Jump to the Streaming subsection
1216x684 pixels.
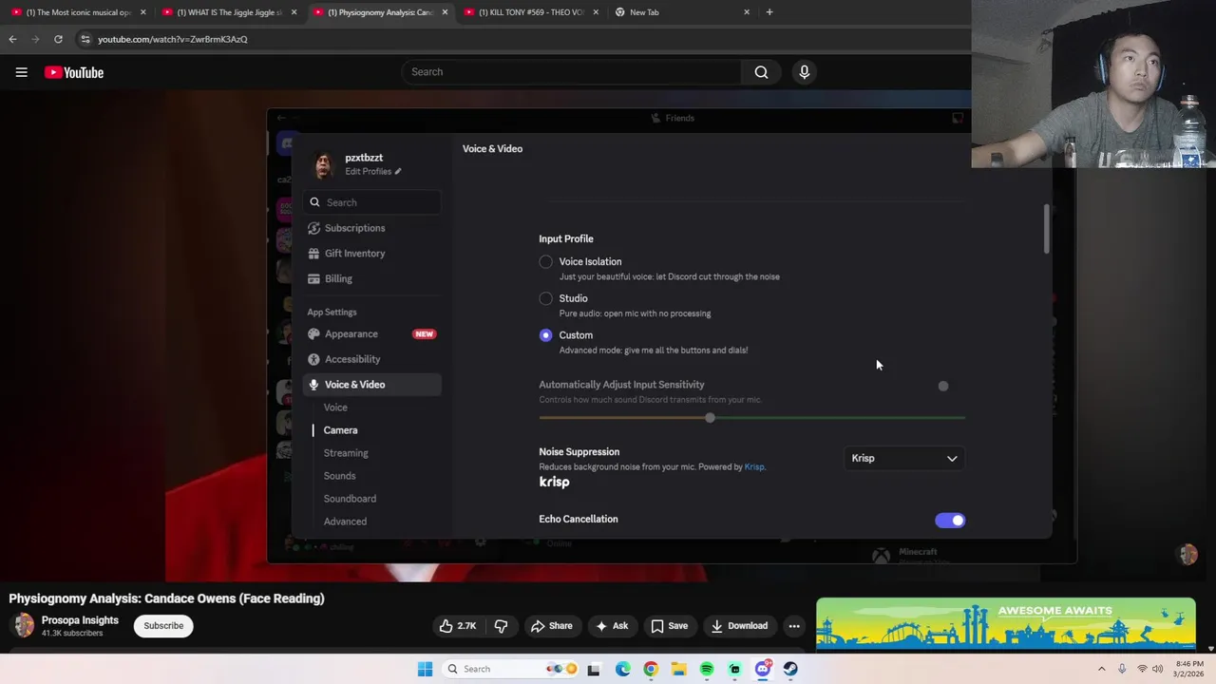tap(346, 453)
